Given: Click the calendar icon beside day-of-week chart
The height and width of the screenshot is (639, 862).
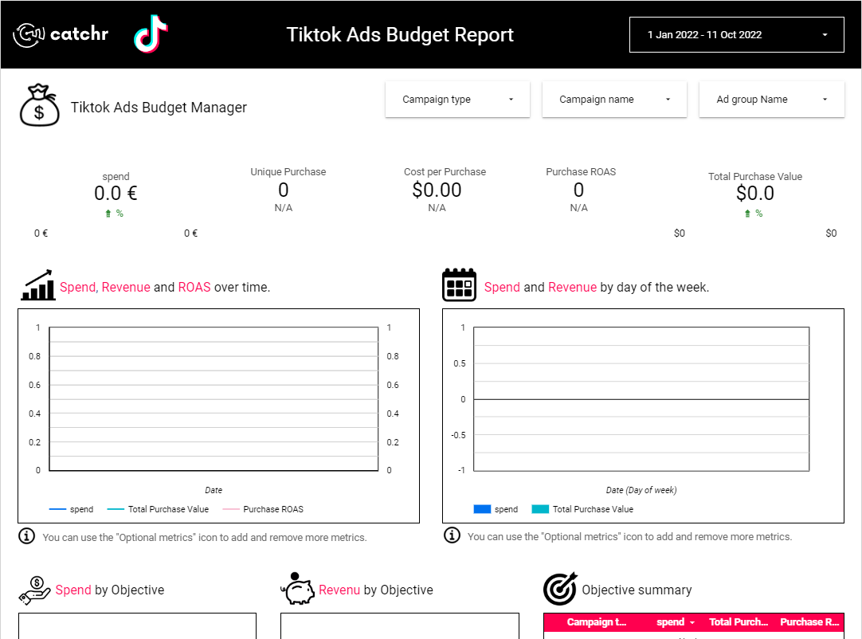Looking at the screenshot, I should coord(459,284).
